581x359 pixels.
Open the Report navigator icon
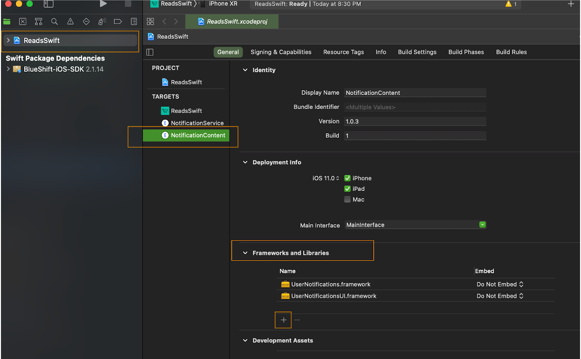click(134, 21)
